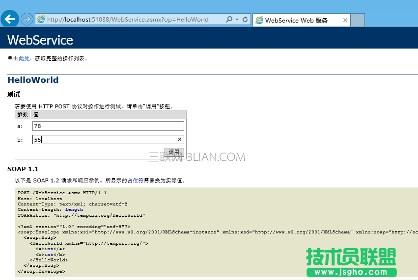The width and height of the screenshot is (418, 280).
Task: Click the '<a>int</a>' line
Action: pyautogui.click(x=51, y=249)
